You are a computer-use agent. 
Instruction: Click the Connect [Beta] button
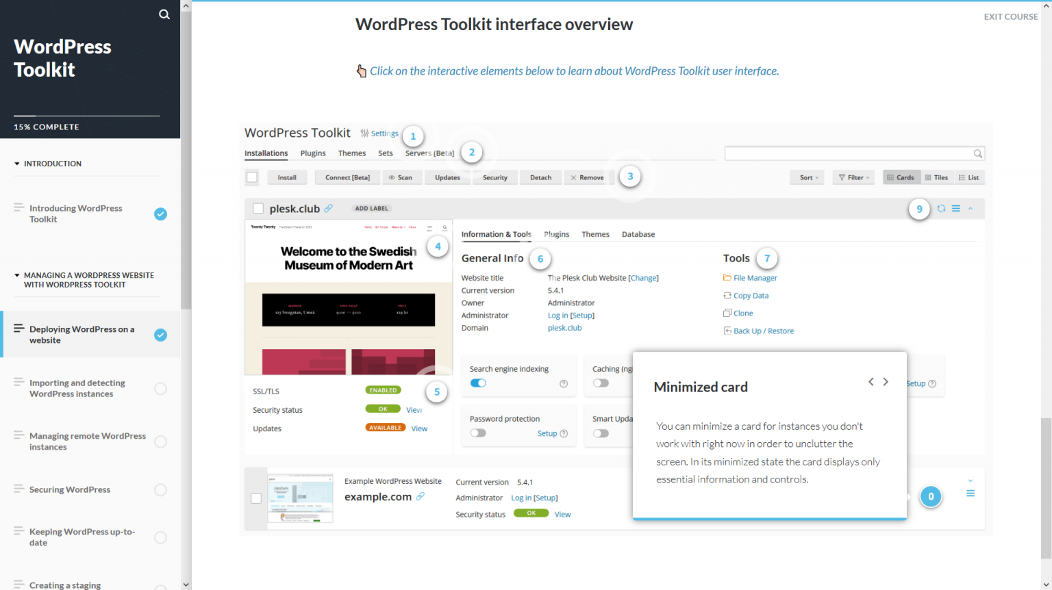[347, 177]
